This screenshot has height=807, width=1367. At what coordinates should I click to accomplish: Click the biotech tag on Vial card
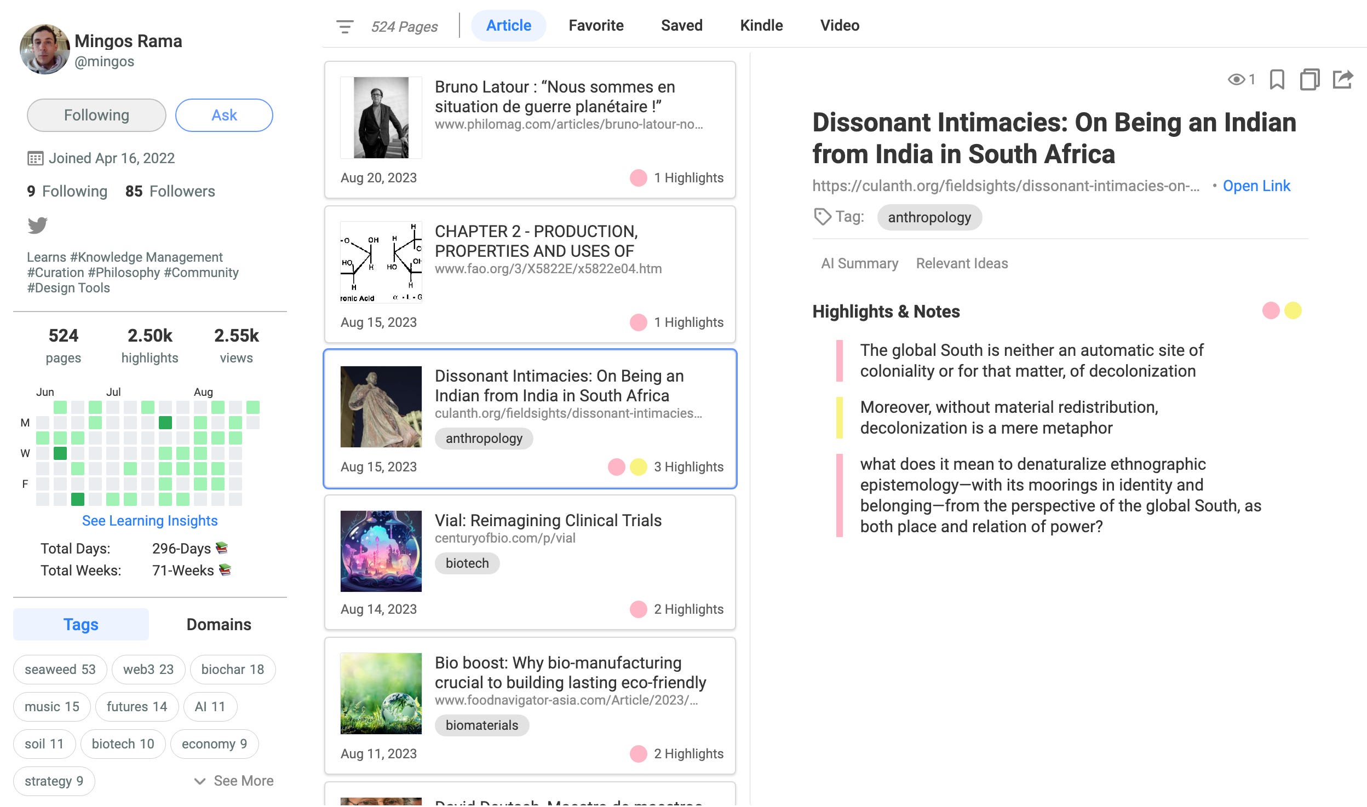tap(467, 563)
